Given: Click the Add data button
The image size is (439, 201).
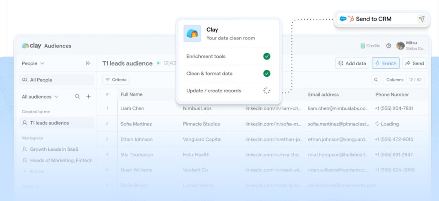Looking at the screenshot, I should point(352,63).
